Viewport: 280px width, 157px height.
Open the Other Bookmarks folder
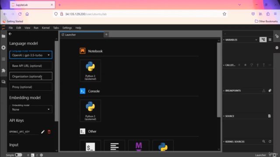[x=266, y=21]
